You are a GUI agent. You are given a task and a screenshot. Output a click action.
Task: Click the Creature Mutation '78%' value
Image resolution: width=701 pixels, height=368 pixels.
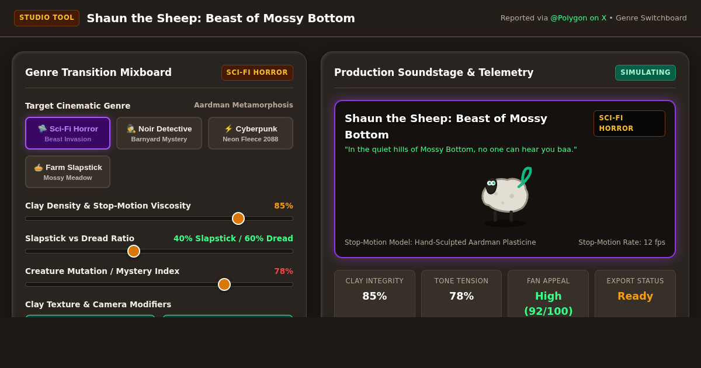283,271
